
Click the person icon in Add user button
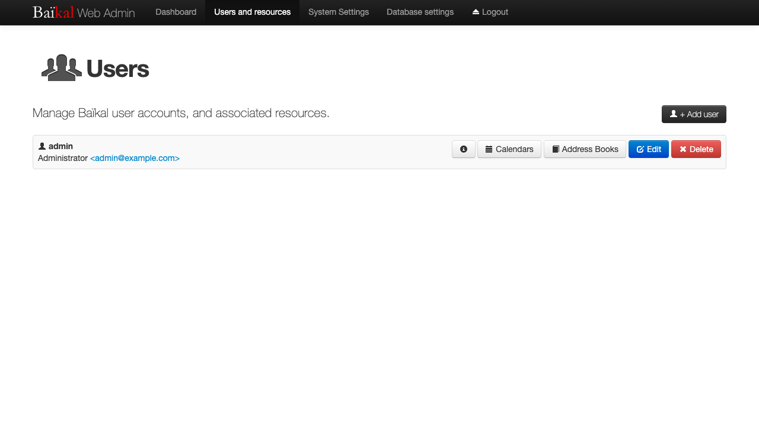pos(674,114)
